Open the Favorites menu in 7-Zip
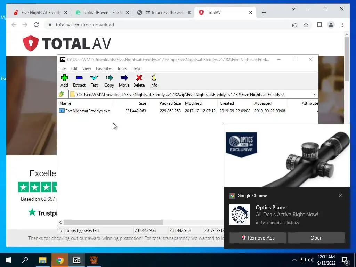 [x=104, y=68]
